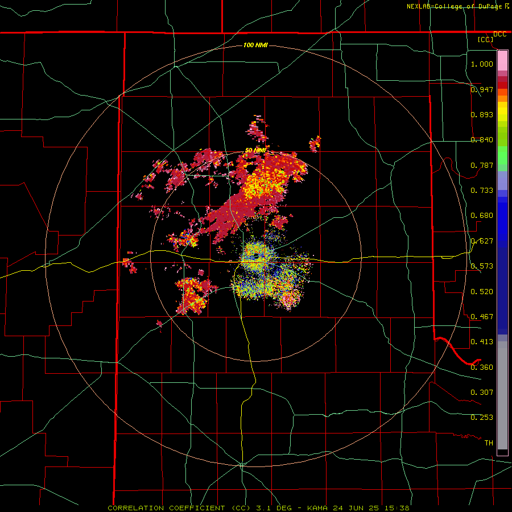Image resolution: width=512 pixels, height=512 pixels.
Task: Select the 0.680 color scale value
Action: tap(482, 215)
